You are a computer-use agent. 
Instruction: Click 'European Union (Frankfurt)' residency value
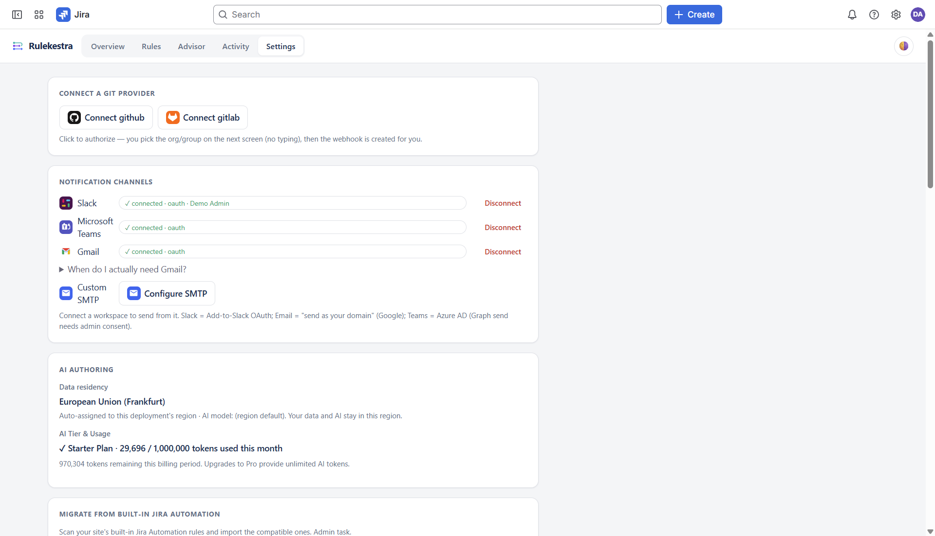pos(112,402)
